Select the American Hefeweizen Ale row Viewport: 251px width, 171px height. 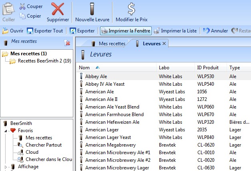tap(112, 122)
